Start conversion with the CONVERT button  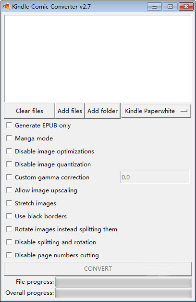click(98, 268)
